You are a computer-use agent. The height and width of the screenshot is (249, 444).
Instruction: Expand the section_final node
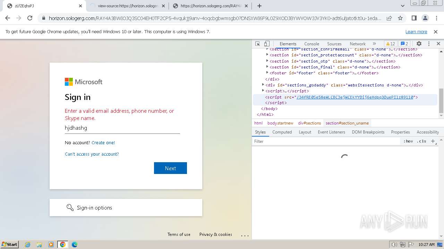pos(267,67)
